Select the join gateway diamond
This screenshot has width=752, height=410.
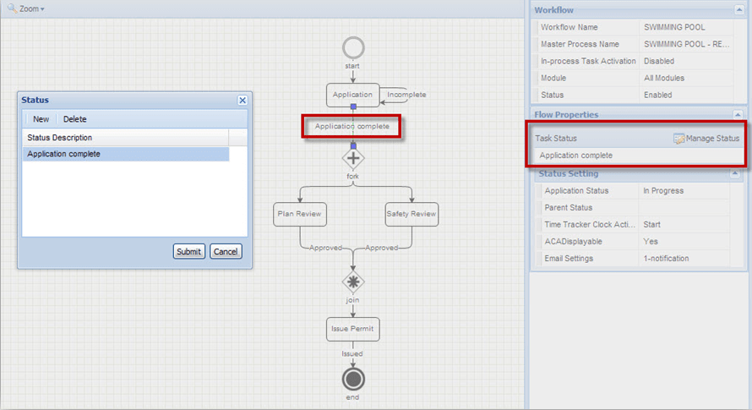(353, 281)
